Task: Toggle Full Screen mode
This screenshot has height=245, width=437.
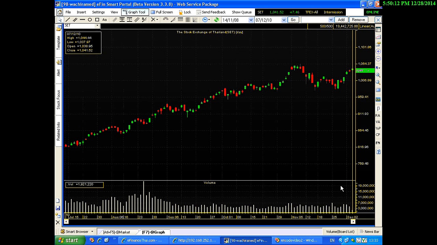Action: [x=162, y=12]
